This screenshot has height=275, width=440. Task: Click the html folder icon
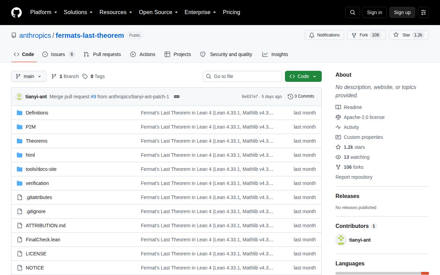click(20, 155)
